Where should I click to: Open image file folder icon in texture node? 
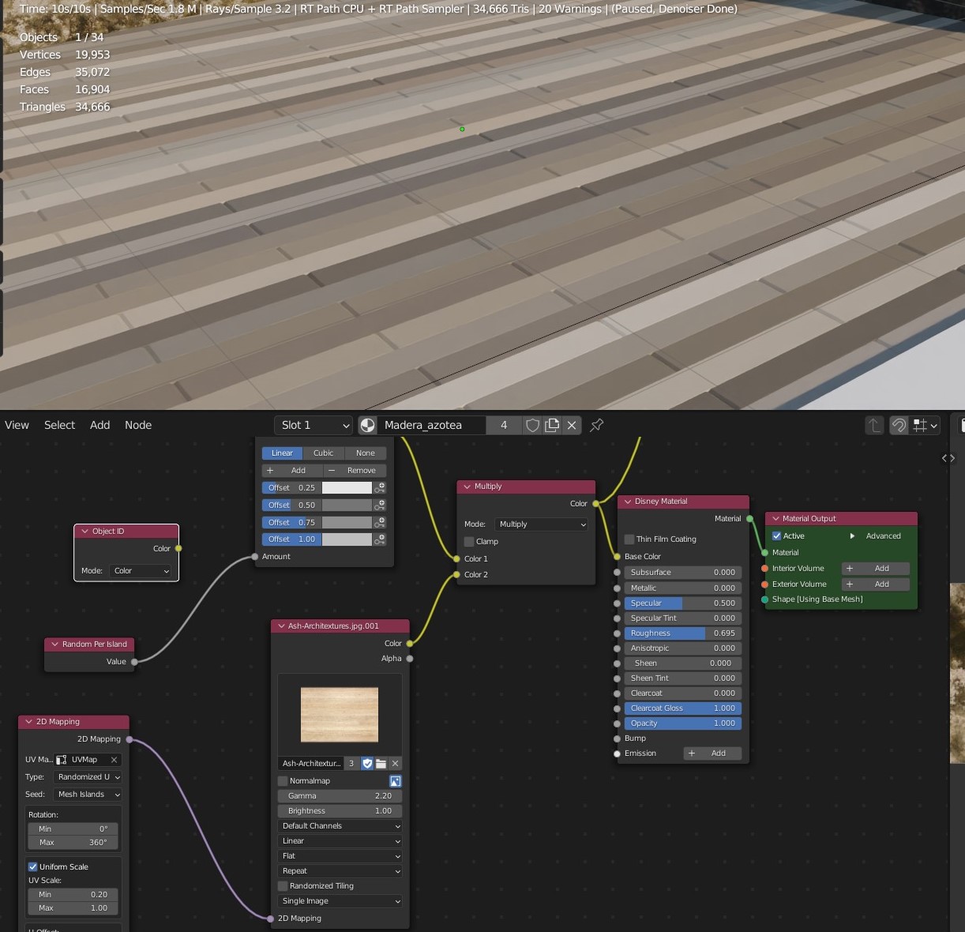click(x=381, y=764)
